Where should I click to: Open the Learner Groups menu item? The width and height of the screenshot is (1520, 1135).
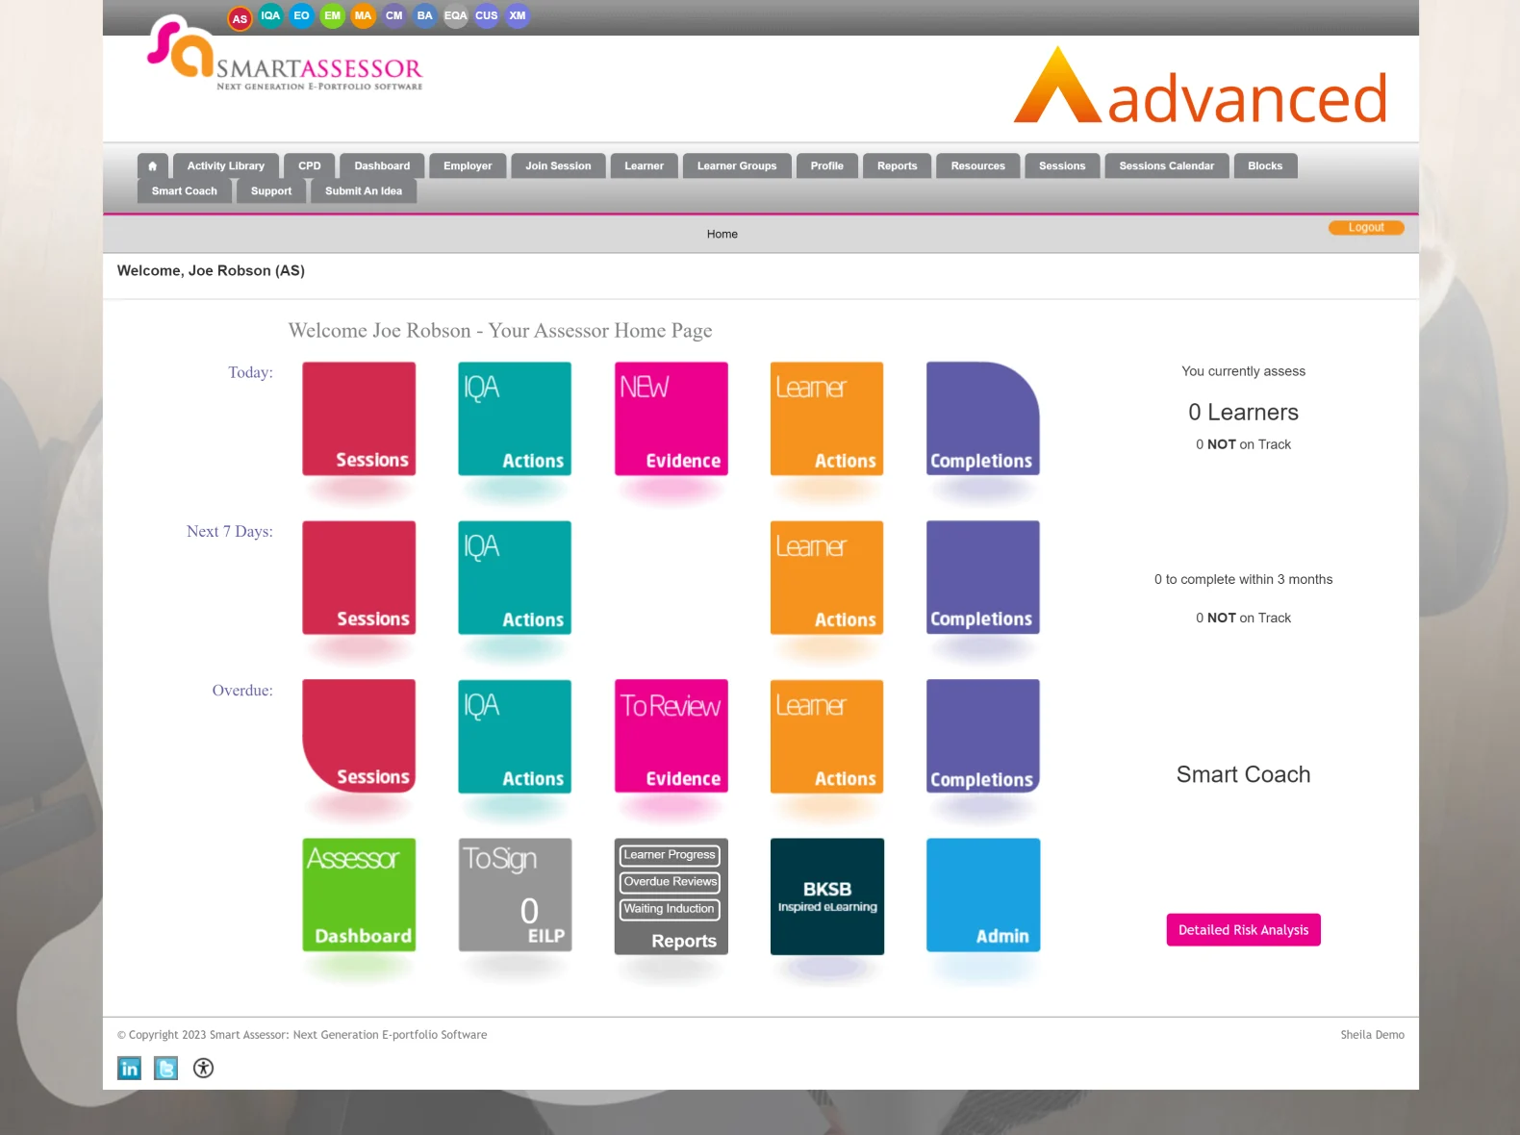[x=737, y=165]
